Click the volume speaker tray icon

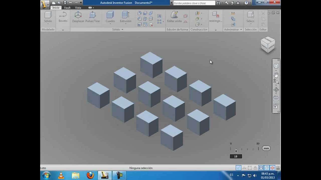[x=255, y=175]
